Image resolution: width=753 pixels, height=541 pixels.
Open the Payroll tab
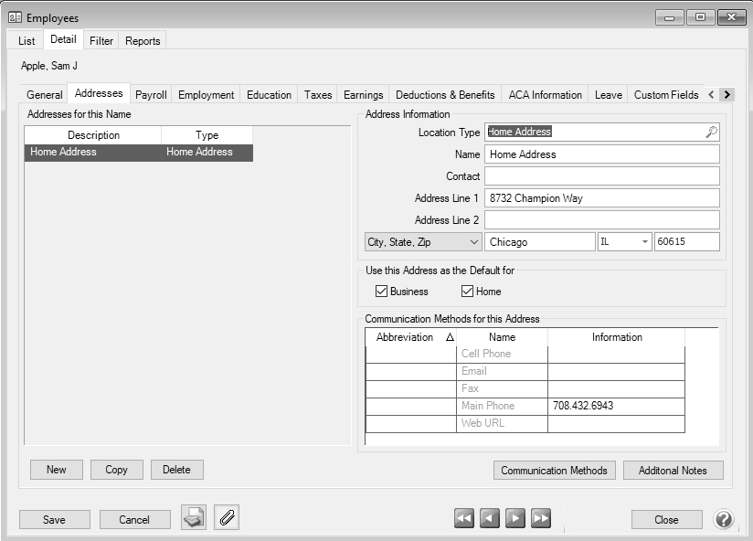[x=151, y=94]
